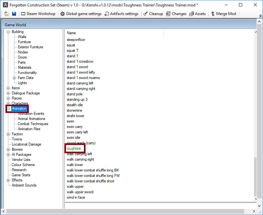The width and height of the screenshot is (263, 215).
Task: Select Towns in the tree
Action: tap(17, 139)
